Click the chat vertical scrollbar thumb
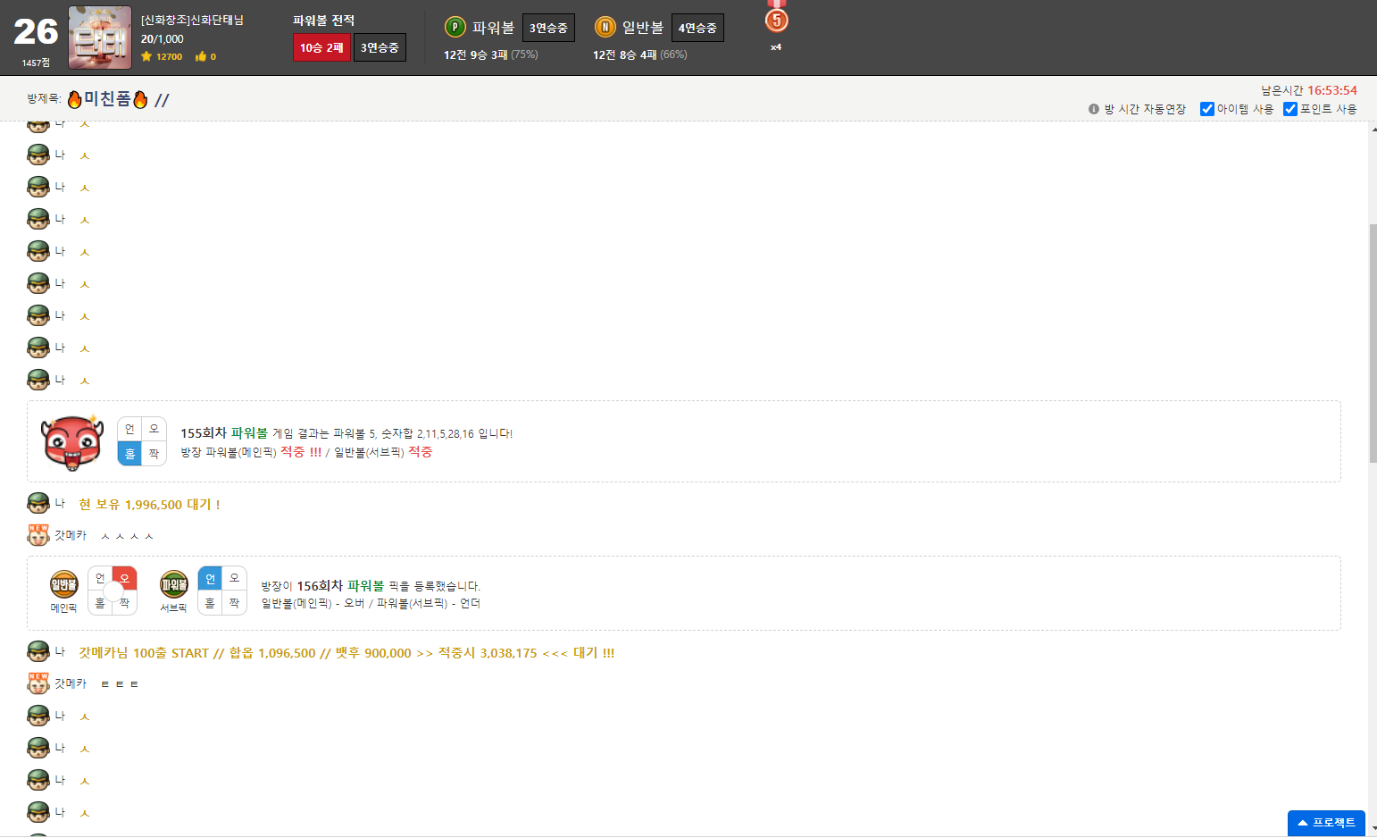Viewport: 1377px width, 838px height. pos(1373,344)
